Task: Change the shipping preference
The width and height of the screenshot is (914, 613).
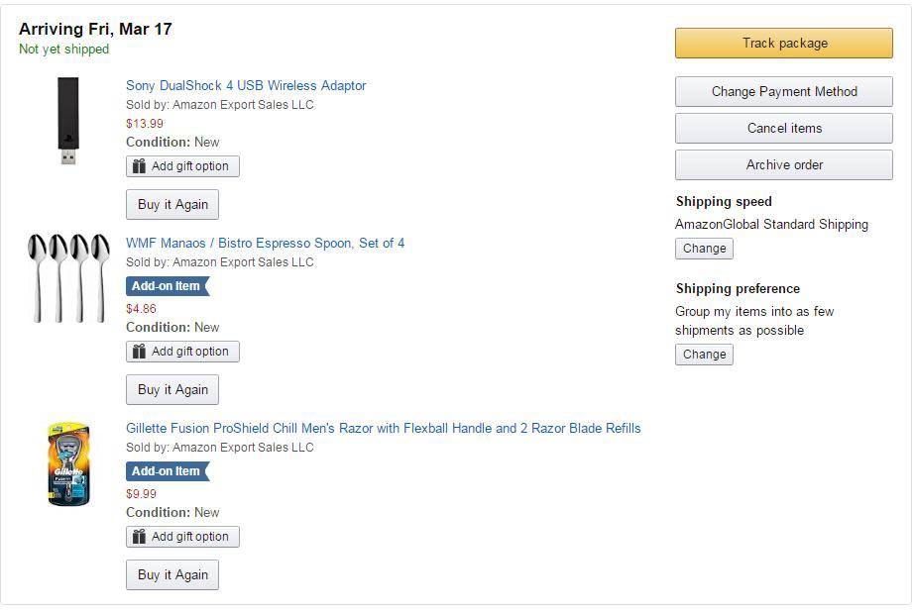Action: coord(704,355)
